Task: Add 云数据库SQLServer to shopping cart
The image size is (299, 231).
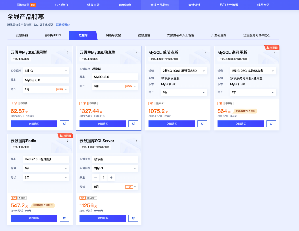Action: click(x=133, y=218)
